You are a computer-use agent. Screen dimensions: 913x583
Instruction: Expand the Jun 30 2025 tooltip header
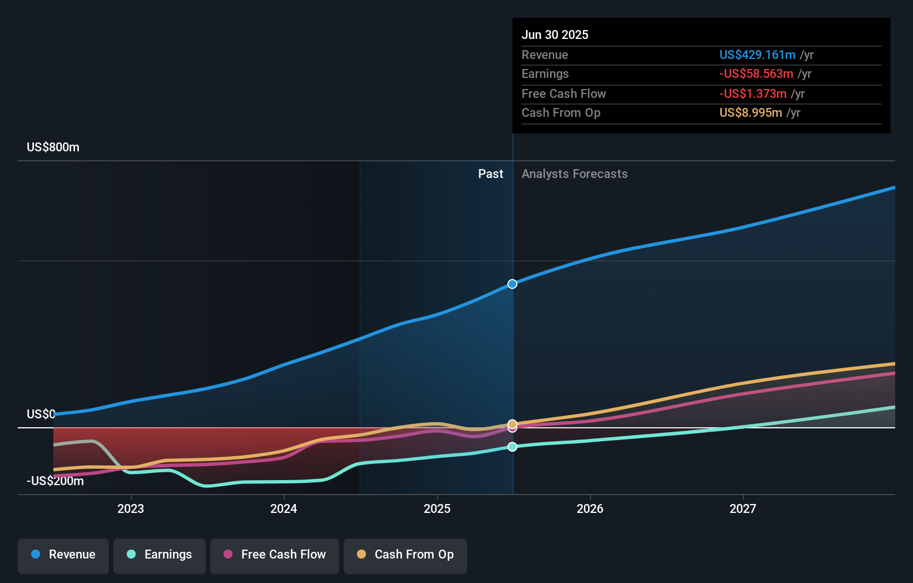[x=555, y=34]
